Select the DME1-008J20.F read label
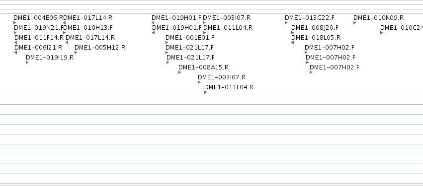Viewport: 423px width, 186px height. 315,28
